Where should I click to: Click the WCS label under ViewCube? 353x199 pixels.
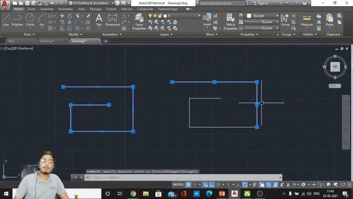tap(335, 86)
